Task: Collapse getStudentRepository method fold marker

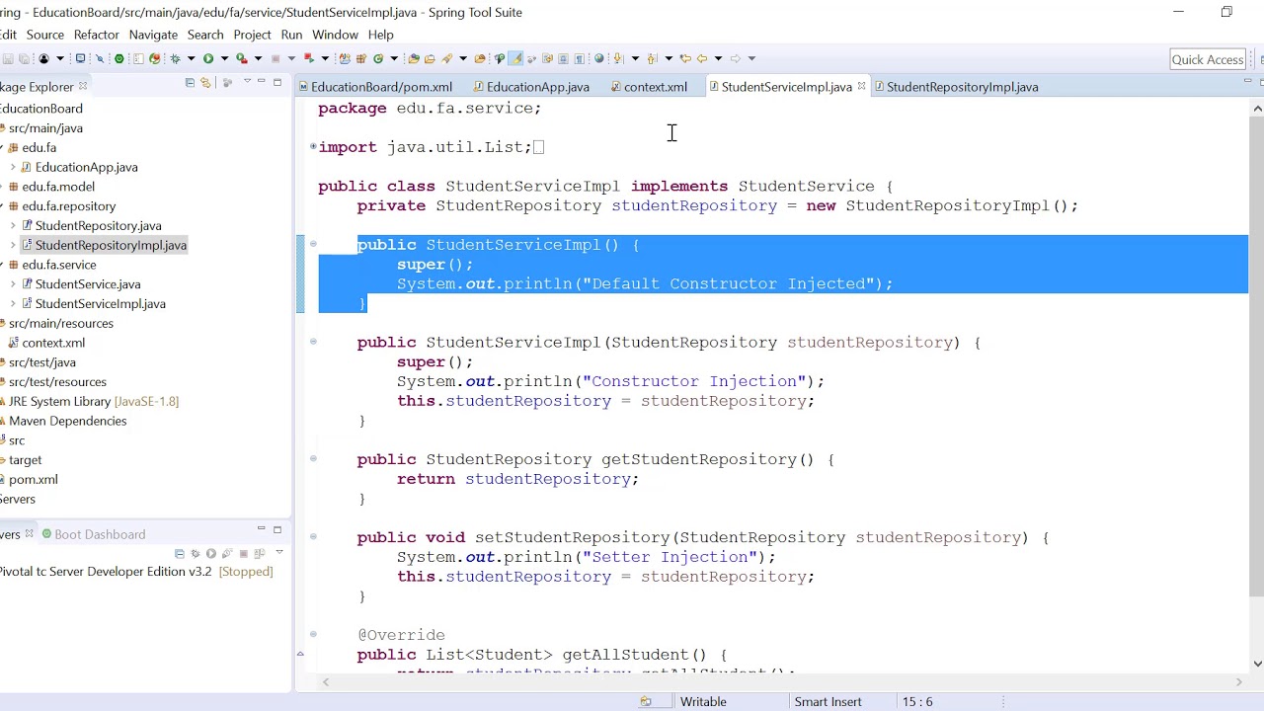Action: tap(313, 459)
